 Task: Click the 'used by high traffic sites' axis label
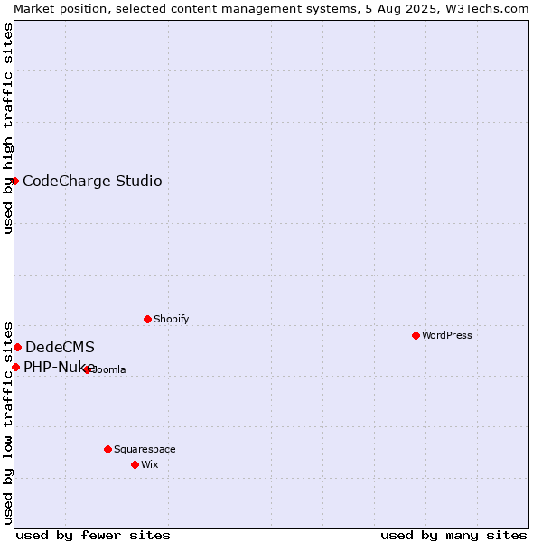coord(7,128)
